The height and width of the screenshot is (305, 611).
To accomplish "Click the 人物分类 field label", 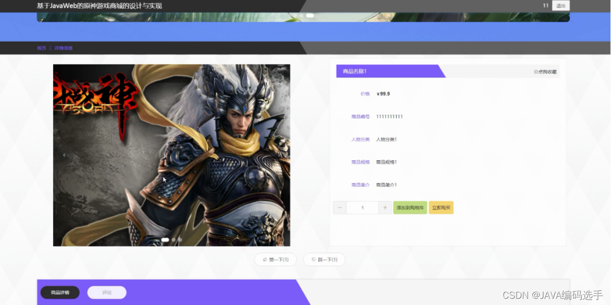I will (360, 139).
